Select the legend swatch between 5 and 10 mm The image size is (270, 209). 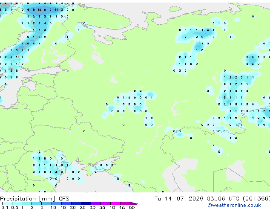pos(46,203)
